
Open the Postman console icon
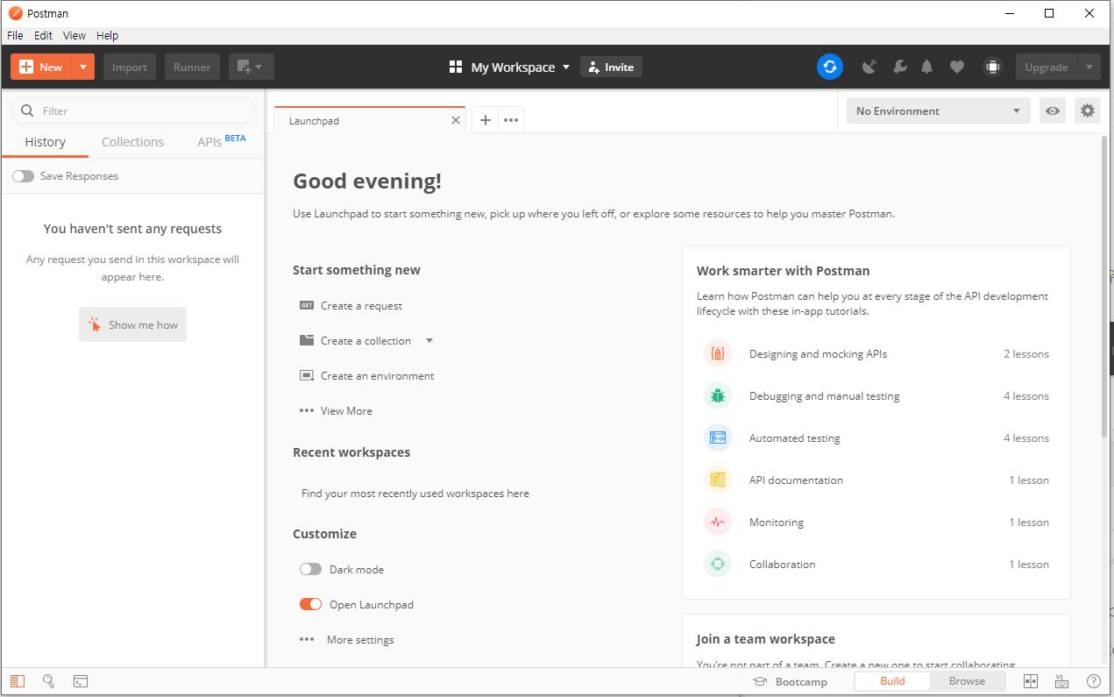tap(80, 681)
